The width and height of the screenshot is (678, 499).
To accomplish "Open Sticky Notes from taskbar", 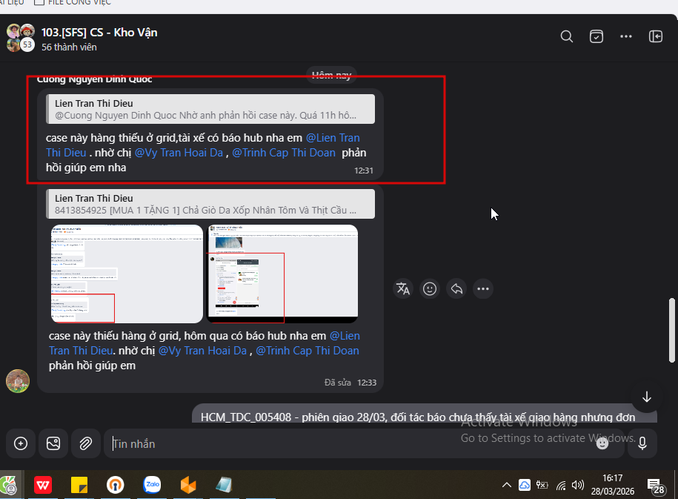I will (79, 485).
